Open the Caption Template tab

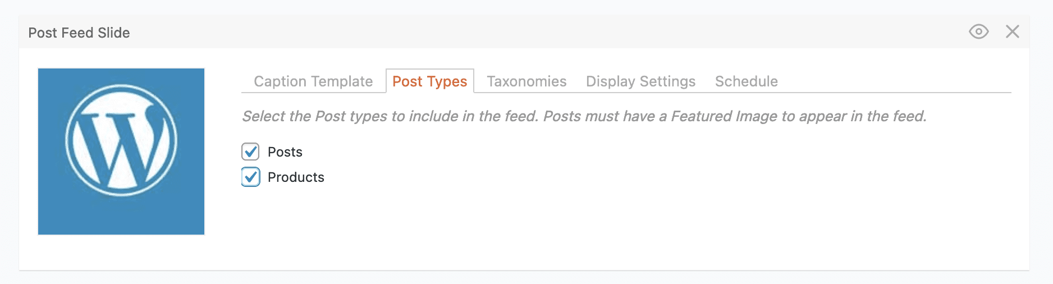click(313, 81)
